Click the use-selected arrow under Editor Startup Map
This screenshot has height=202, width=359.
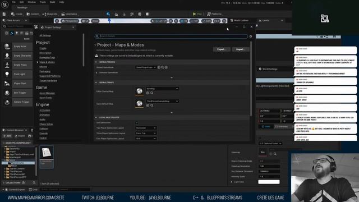148,93
